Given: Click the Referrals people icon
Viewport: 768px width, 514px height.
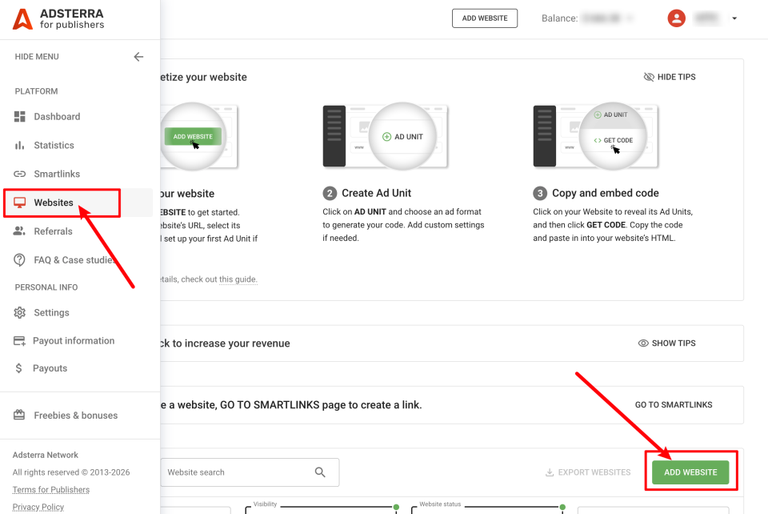Looking at the screenshot, I should (x=19, y=231).
